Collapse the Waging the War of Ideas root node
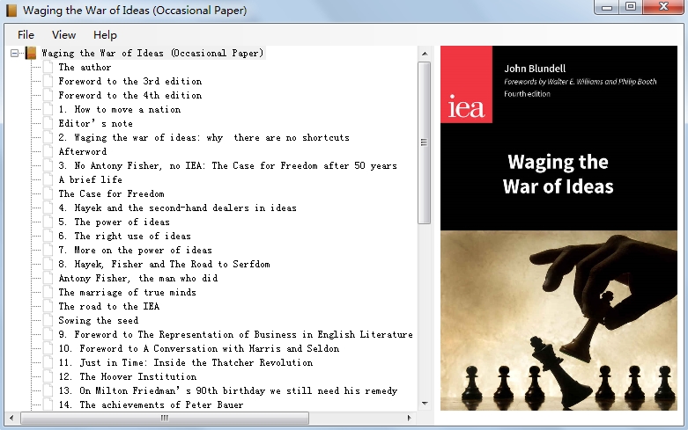Viewport: 688px width, 430px height. point(14,53)
